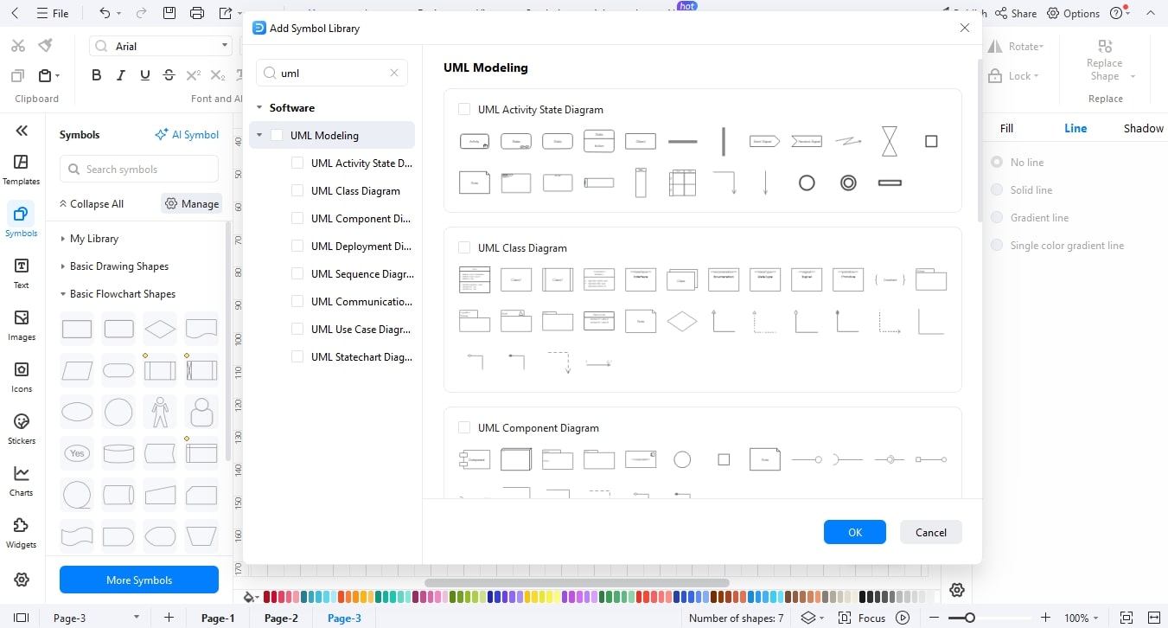Clear the uml search field

click(x=394, y=73)
